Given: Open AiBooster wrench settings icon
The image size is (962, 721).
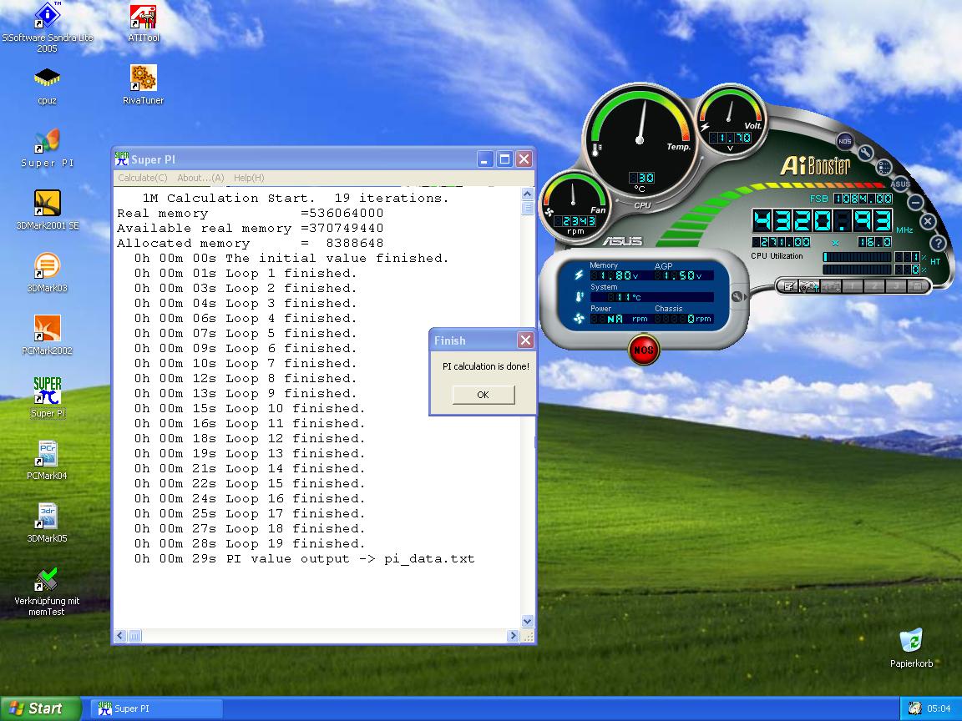Looking at the screenshot, I should [865, 152].
